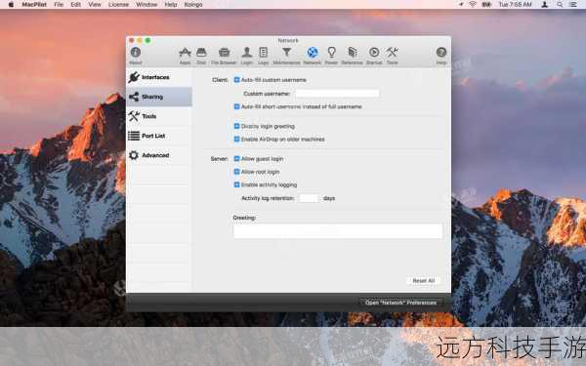This screenshot has height=366, width=586.
Task: Click the Activity log retention days field
Action: click(309, 198)
